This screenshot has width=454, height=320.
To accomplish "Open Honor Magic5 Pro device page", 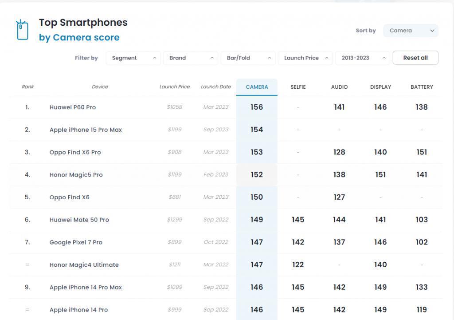I will pyautogui.click(x=76, y=175).
